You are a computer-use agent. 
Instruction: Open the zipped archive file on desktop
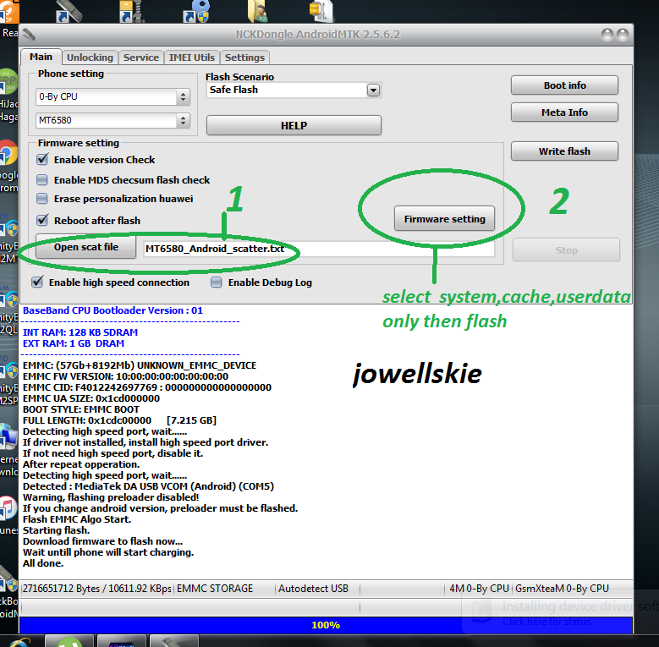point(321,11)
